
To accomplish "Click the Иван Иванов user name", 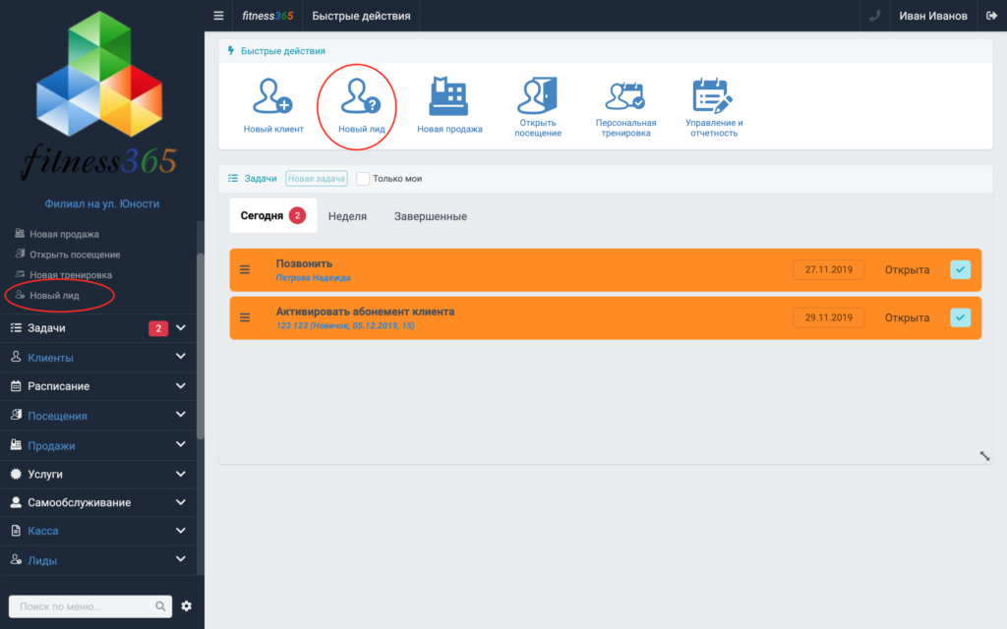I will 932,16.
